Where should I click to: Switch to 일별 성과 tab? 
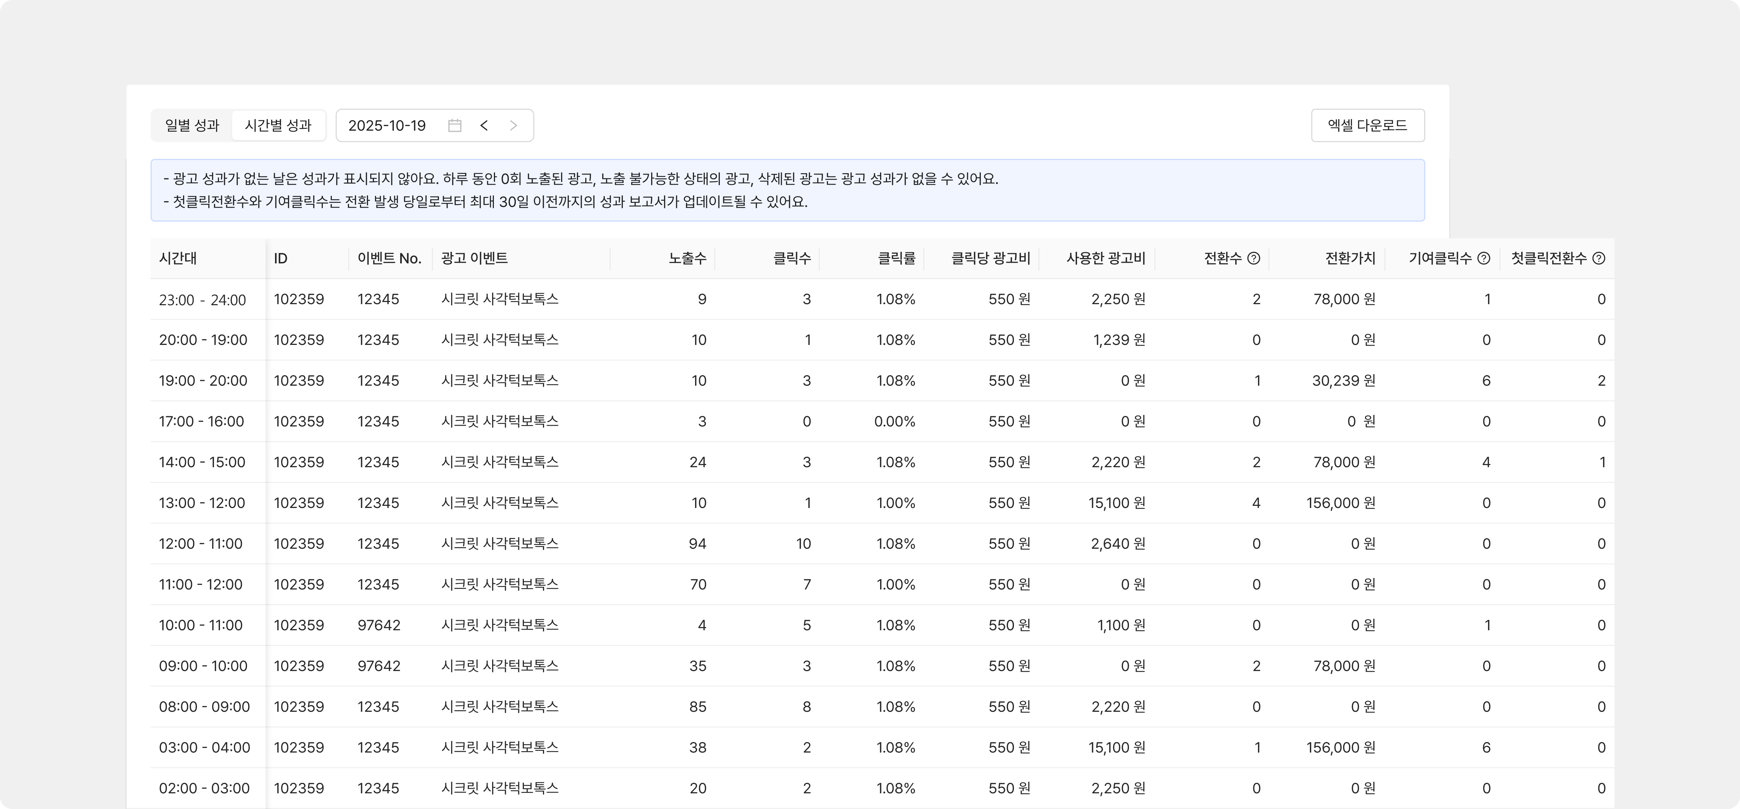[192, 126]
